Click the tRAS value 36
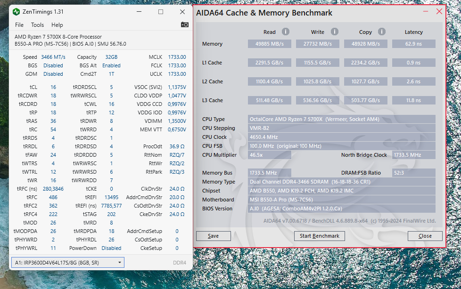 point(53,121)
